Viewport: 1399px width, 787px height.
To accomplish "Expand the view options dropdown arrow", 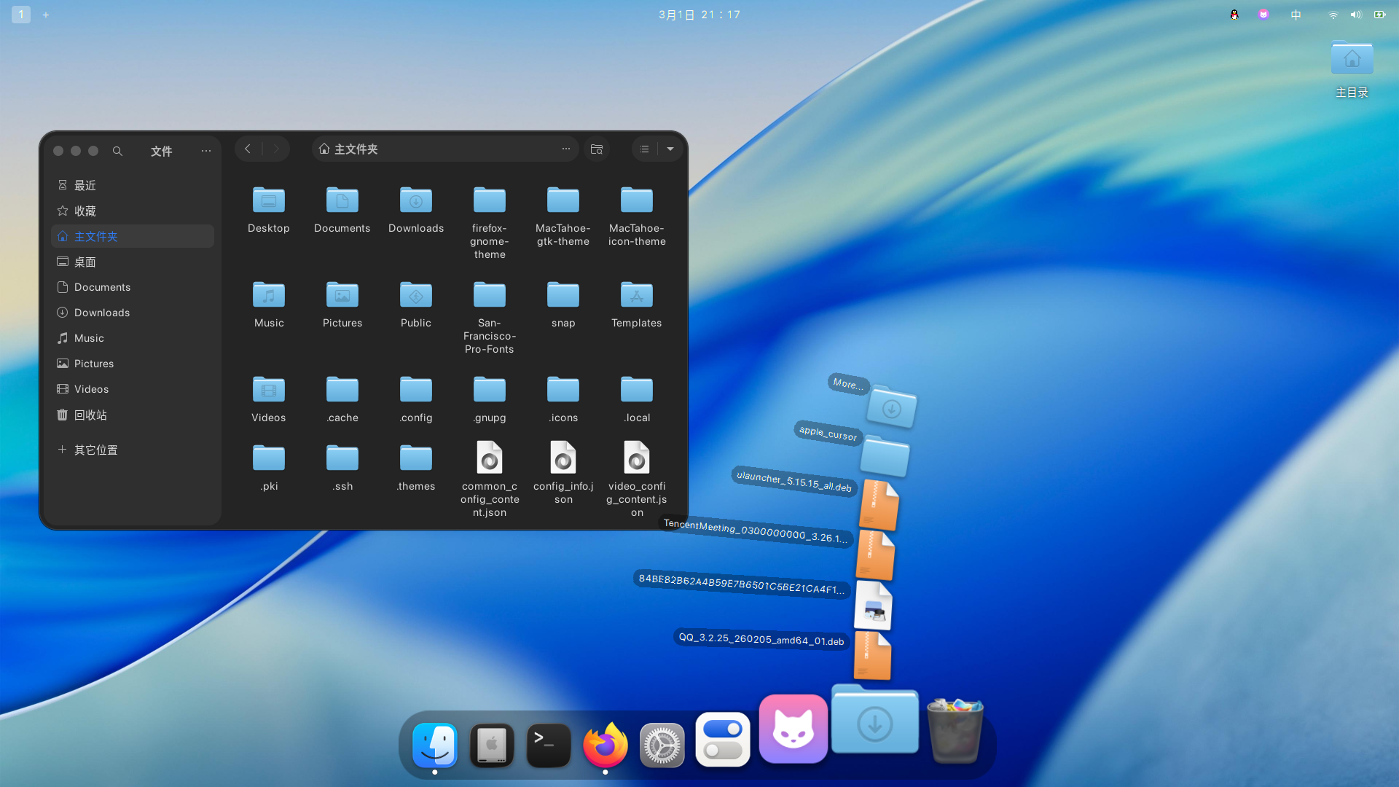I will pyautogui.click(x=670, y=149).
